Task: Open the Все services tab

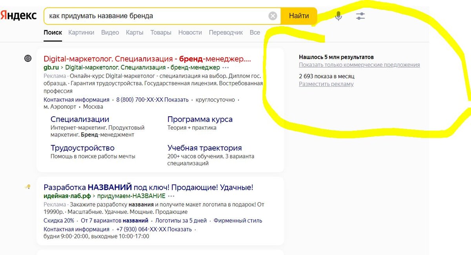Action: [x=255, y=33]
